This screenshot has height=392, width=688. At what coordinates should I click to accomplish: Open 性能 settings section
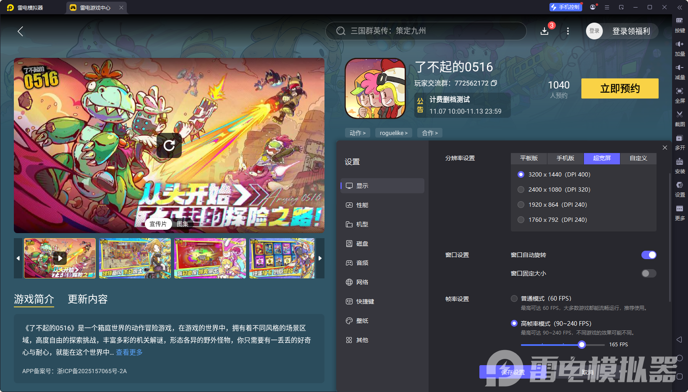tap(382, 205)
